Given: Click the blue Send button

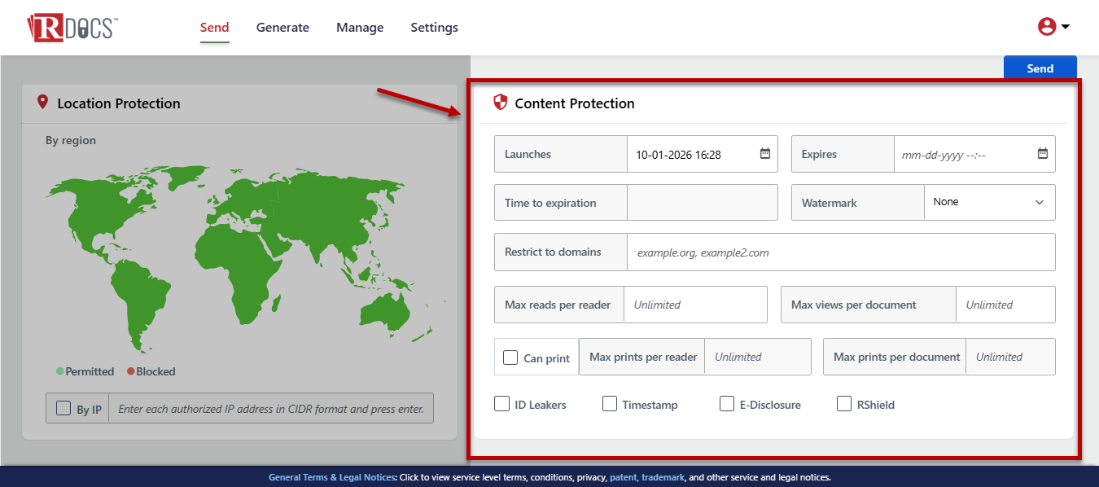Looking at the screenshot, I should (1040, 68).
